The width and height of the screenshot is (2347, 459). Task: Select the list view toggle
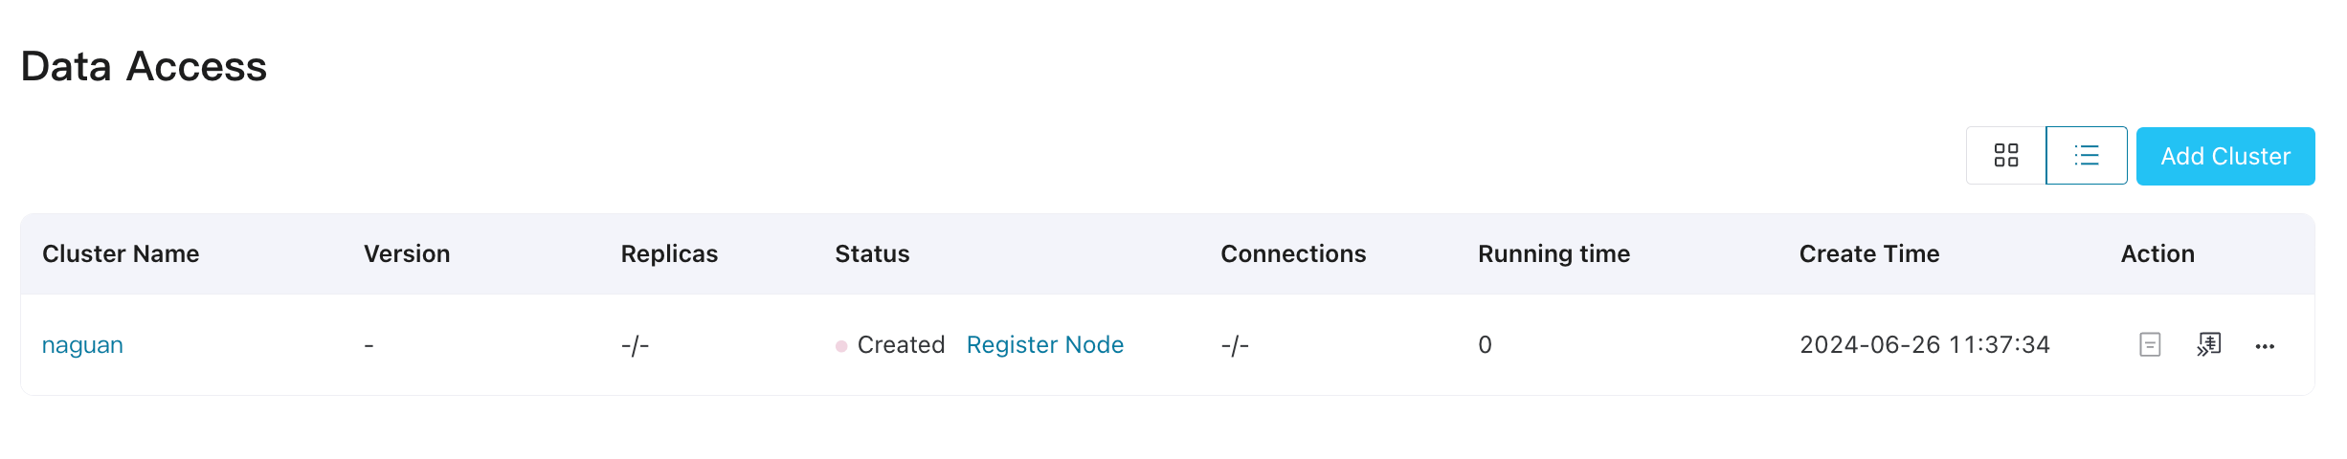coord(2087,155)
